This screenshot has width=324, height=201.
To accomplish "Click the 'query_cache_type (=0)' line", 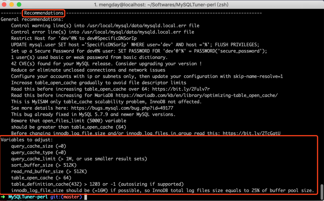I will click(39, 153).
